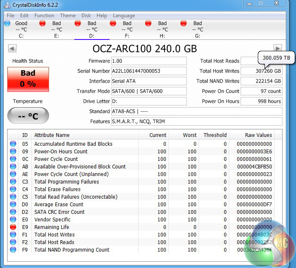Click the red status icon for drive H:
The image size is (296, 268).
148,24
